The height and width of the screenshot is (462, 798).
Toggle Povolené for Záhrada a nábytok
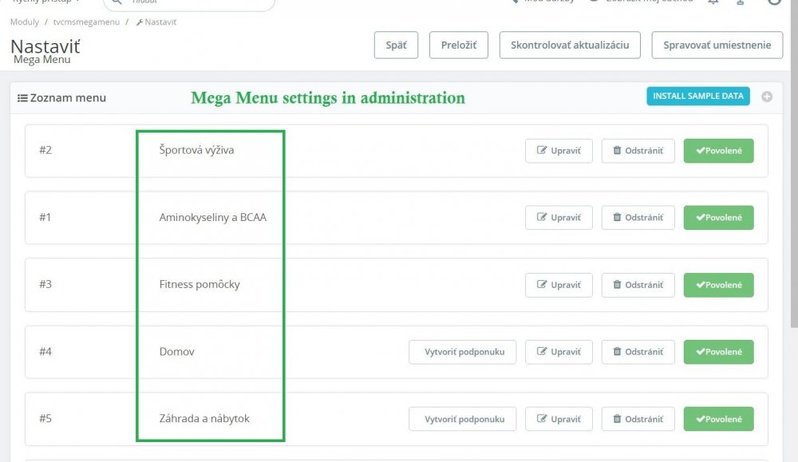tap(718, 418)
